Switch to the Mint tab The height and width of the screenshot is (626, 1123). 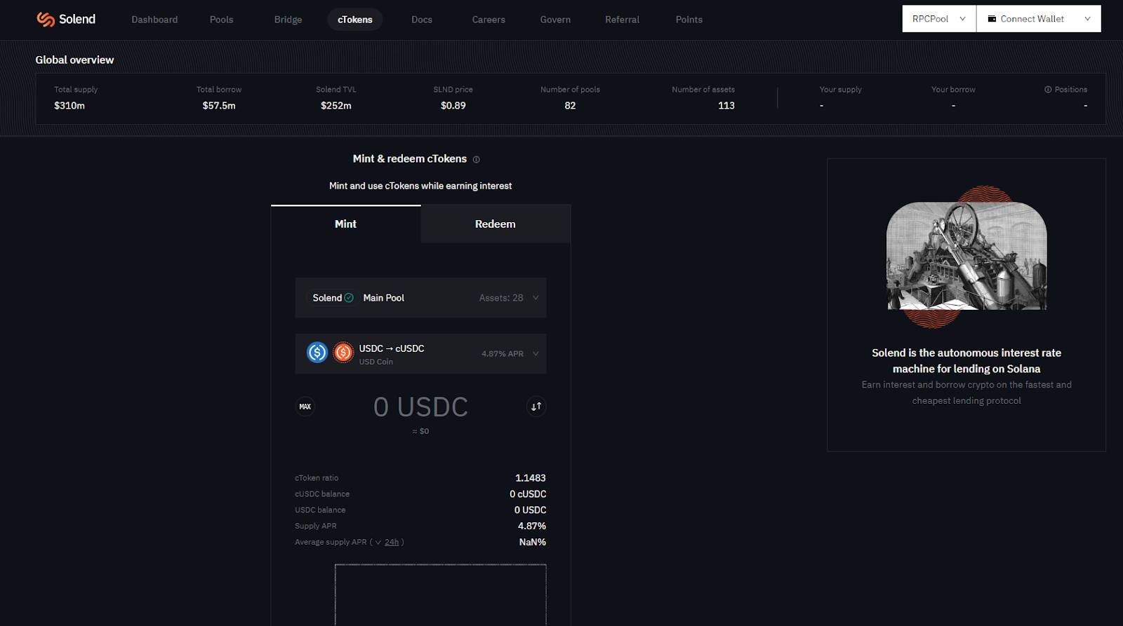coord(346,224)
